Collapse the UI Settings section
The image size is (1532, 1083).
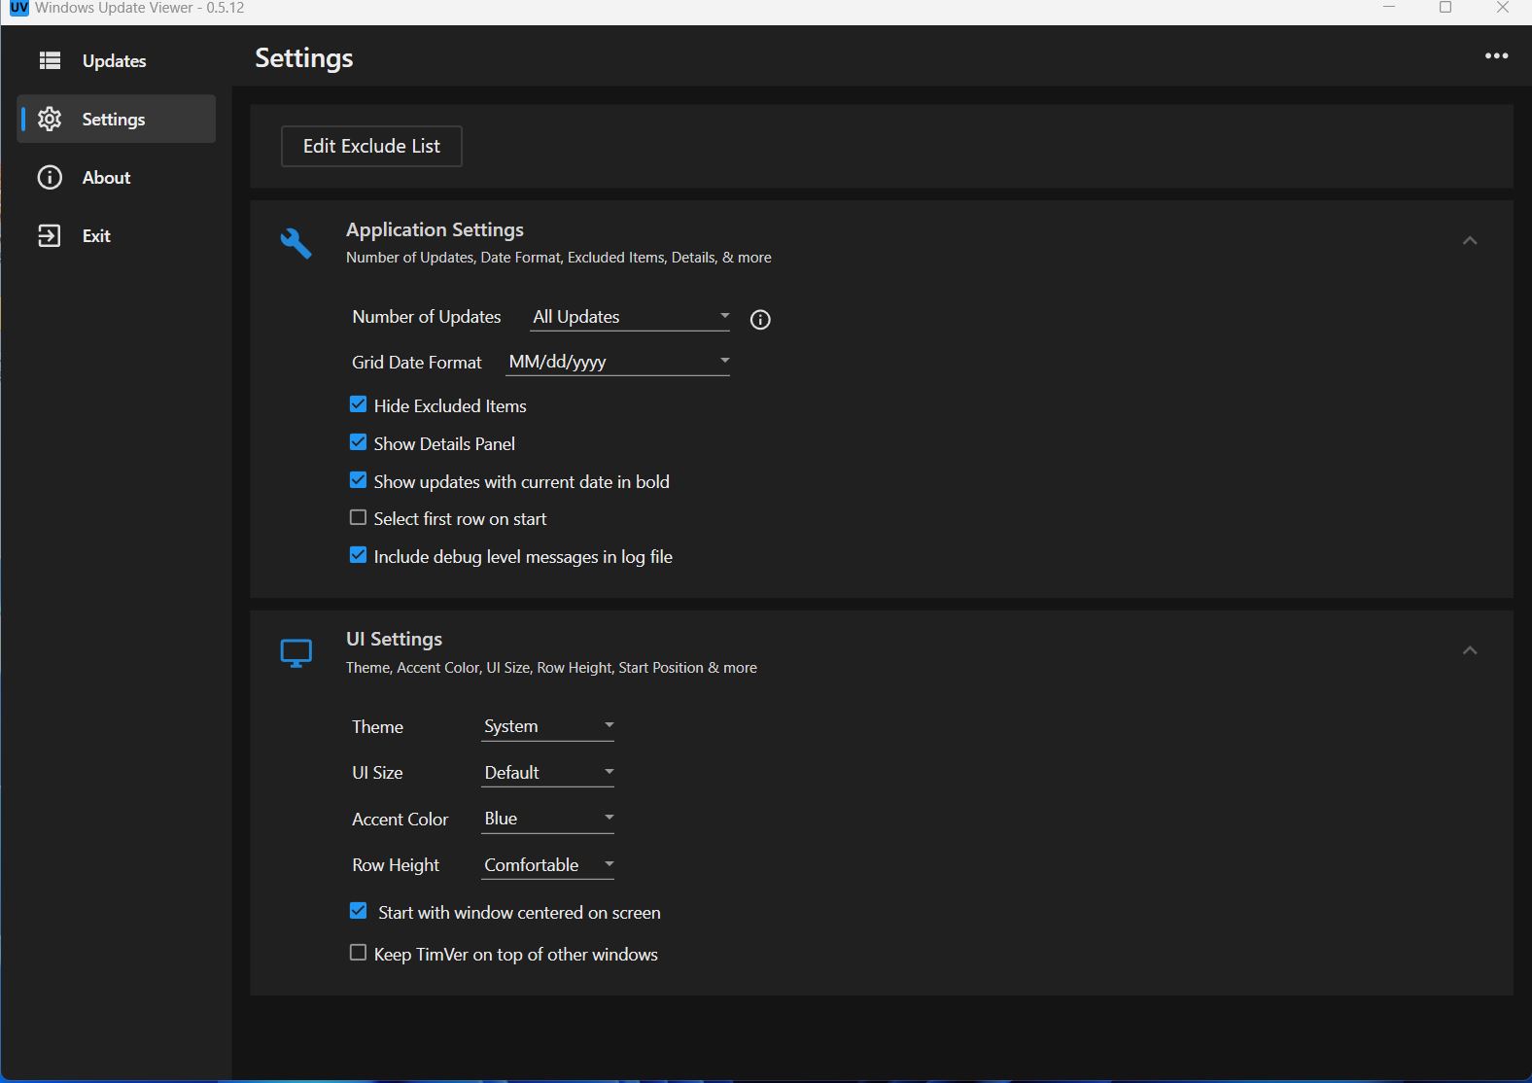tap(1469, 650)
